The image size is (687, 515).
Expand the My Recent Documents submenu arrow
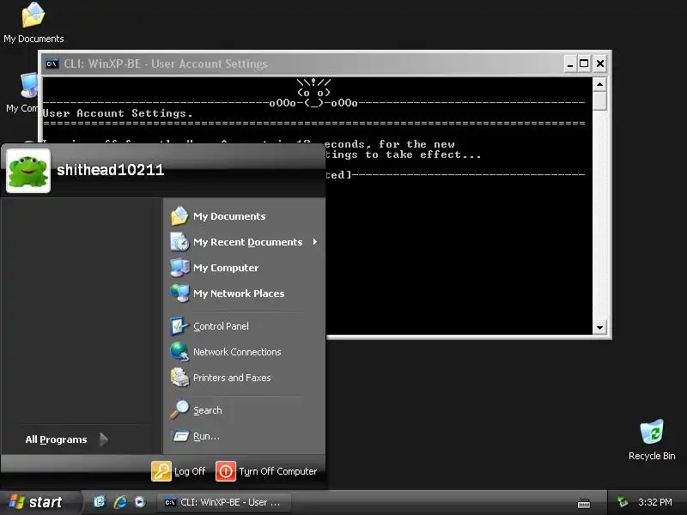point(314,242)
